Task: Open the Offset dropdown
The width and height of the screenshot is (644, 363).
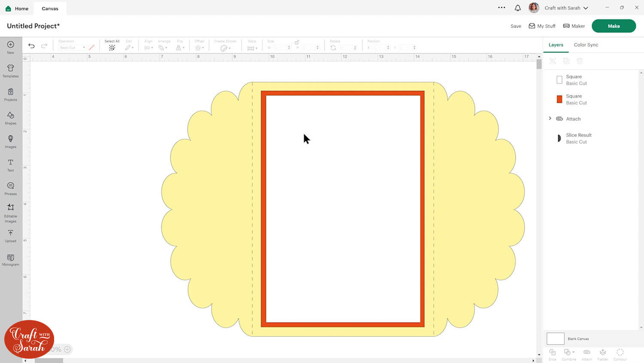Action: 199,48
